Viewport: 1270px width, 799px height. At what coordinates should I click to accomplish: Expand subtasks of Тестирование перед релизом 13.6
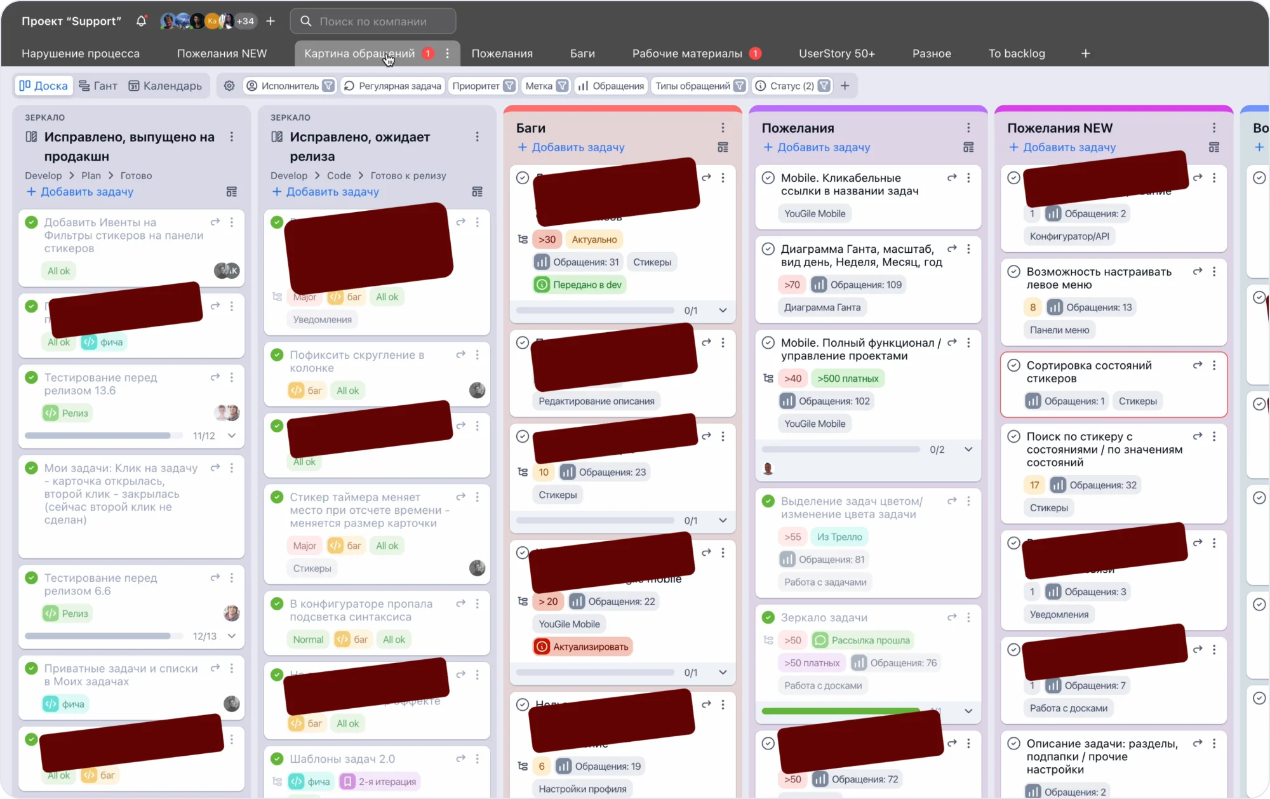pyautogui.click(x=232, y=436)
